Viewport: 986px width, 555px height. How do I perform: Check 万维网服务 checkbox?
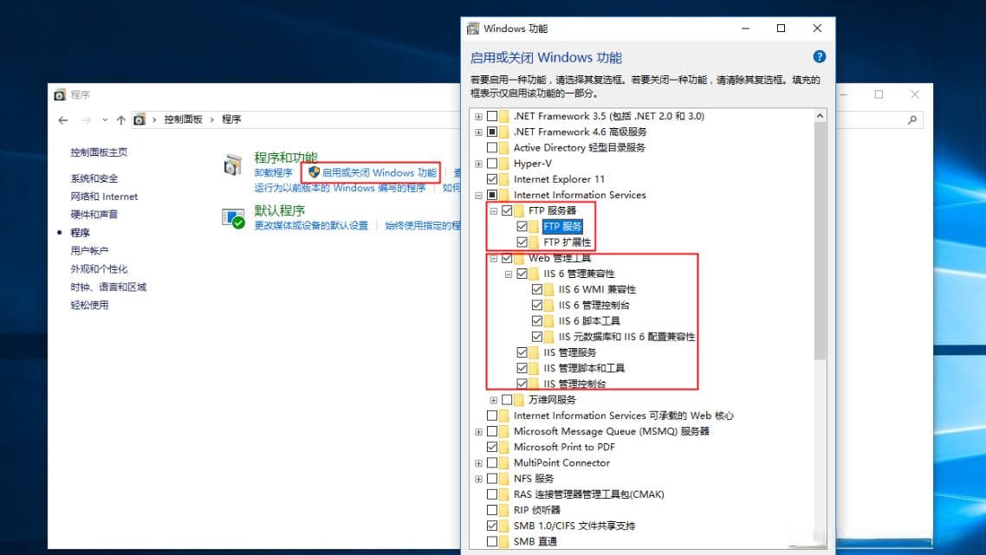pos(508,400)
